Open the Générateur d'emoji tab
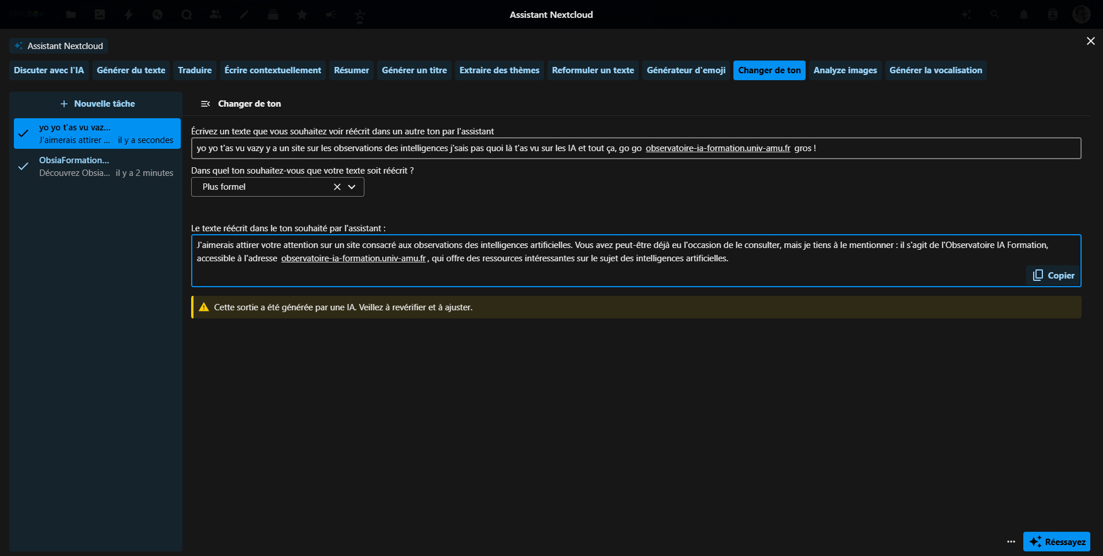 click(685, 70)
